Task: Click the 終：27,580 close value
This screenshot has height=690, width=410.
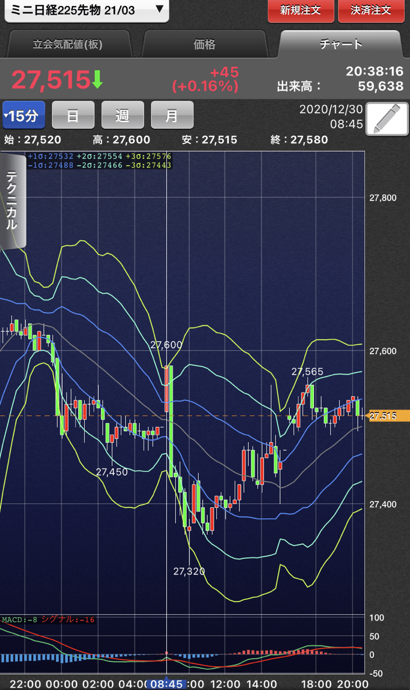Action: (299, 140)
